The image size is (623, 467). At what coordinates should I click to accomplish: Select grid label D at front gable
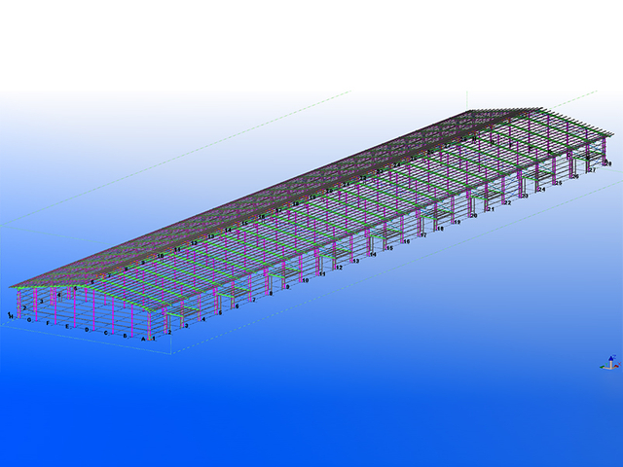[x=87, y=330]
